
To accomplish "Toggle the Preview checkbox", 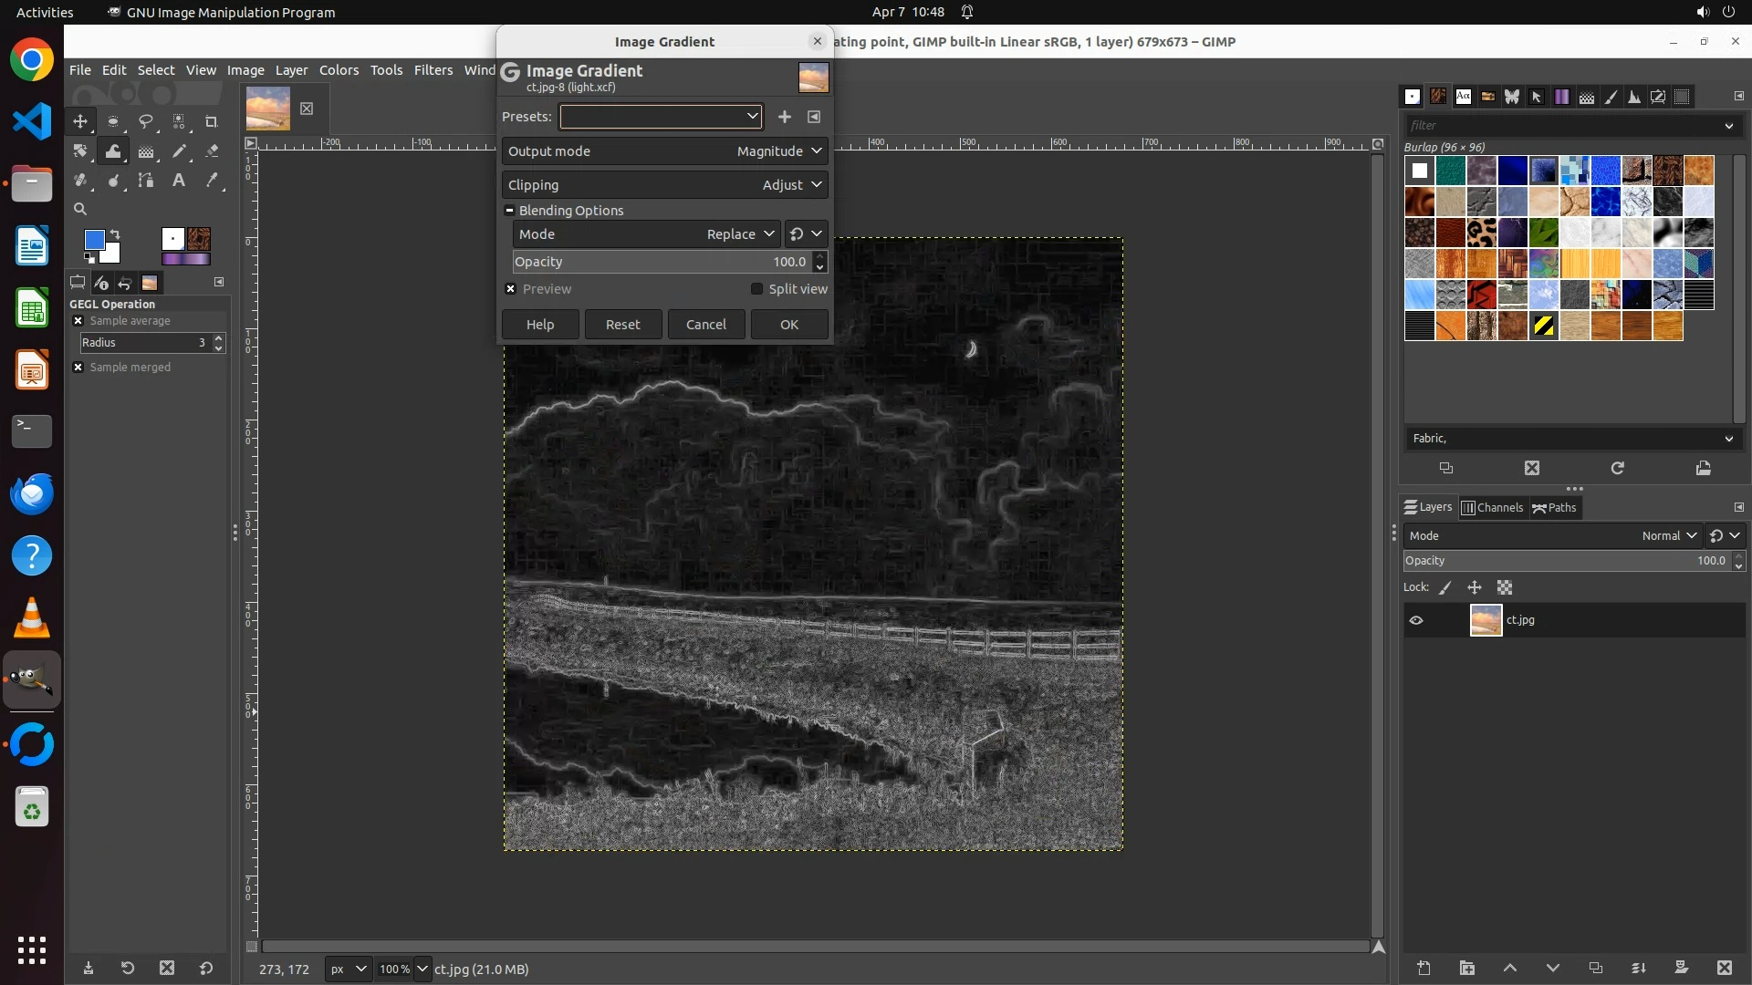I will 511,289.
